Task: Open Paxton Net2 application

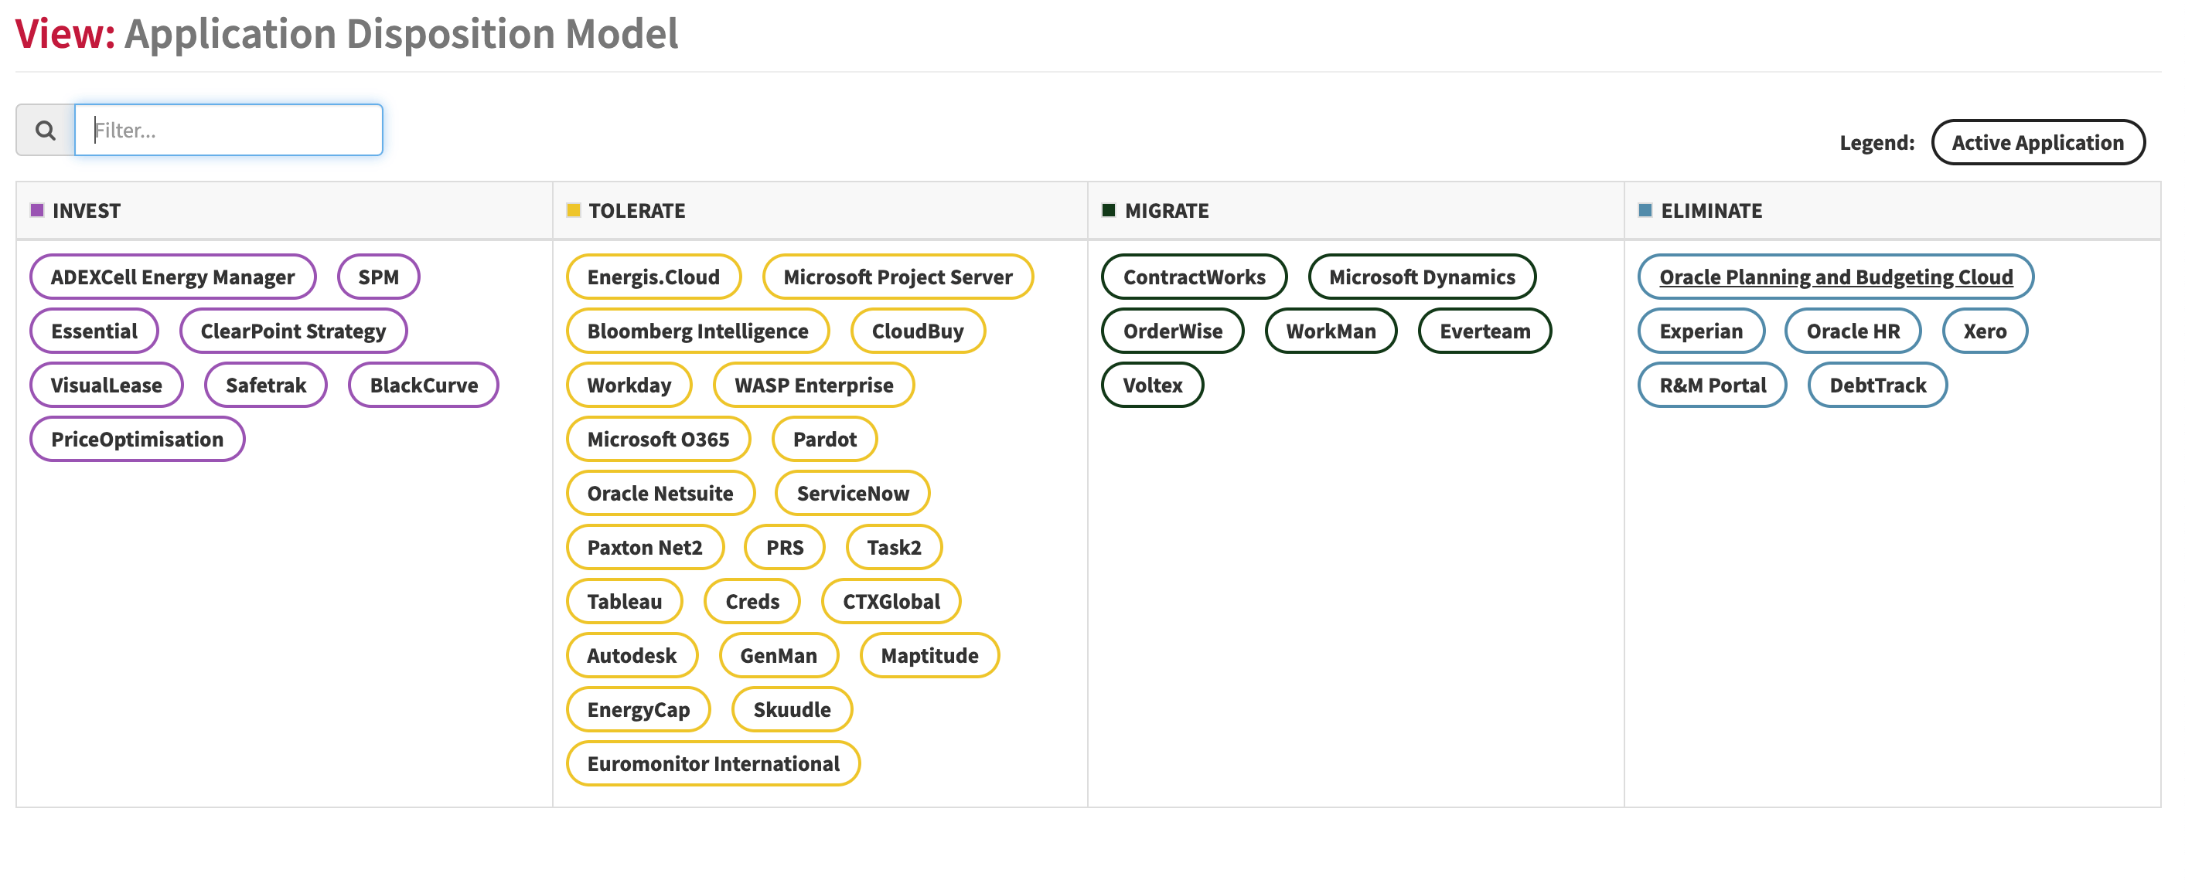Action: pos(645,549)
